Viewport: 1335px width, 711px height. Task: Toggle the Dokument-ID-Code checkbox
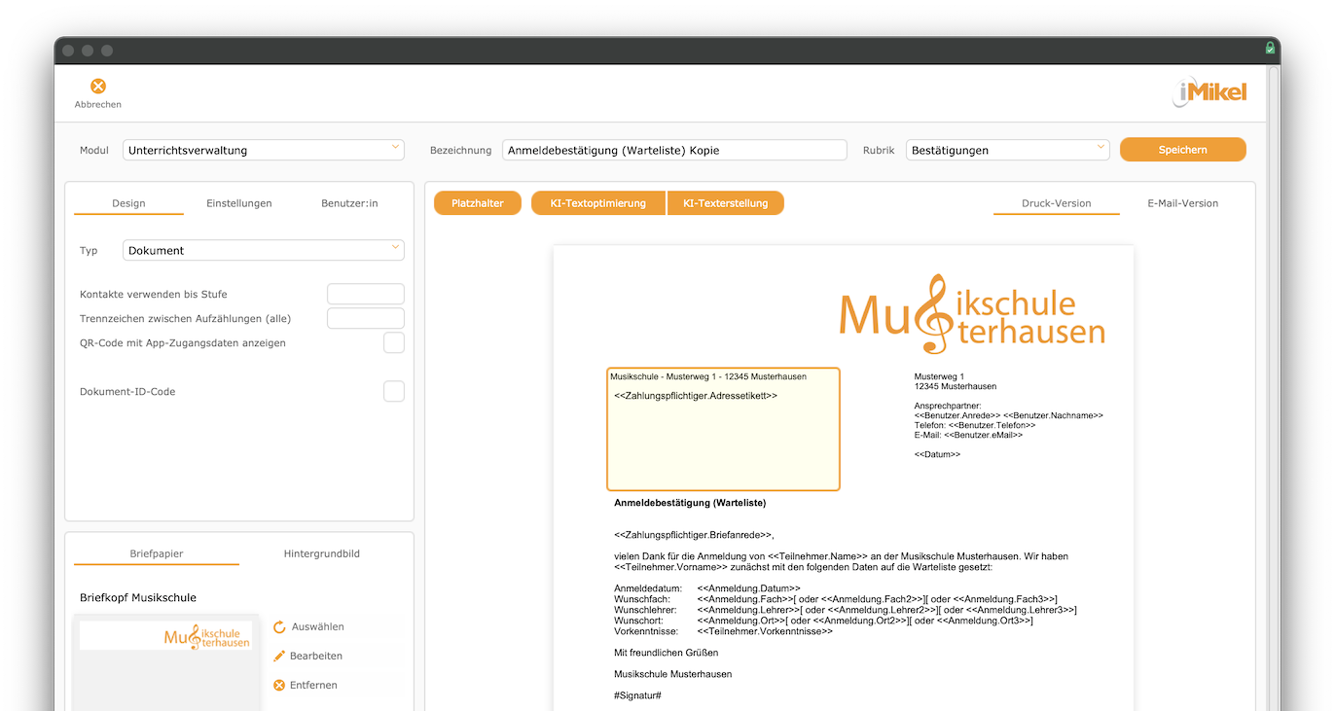394,392
